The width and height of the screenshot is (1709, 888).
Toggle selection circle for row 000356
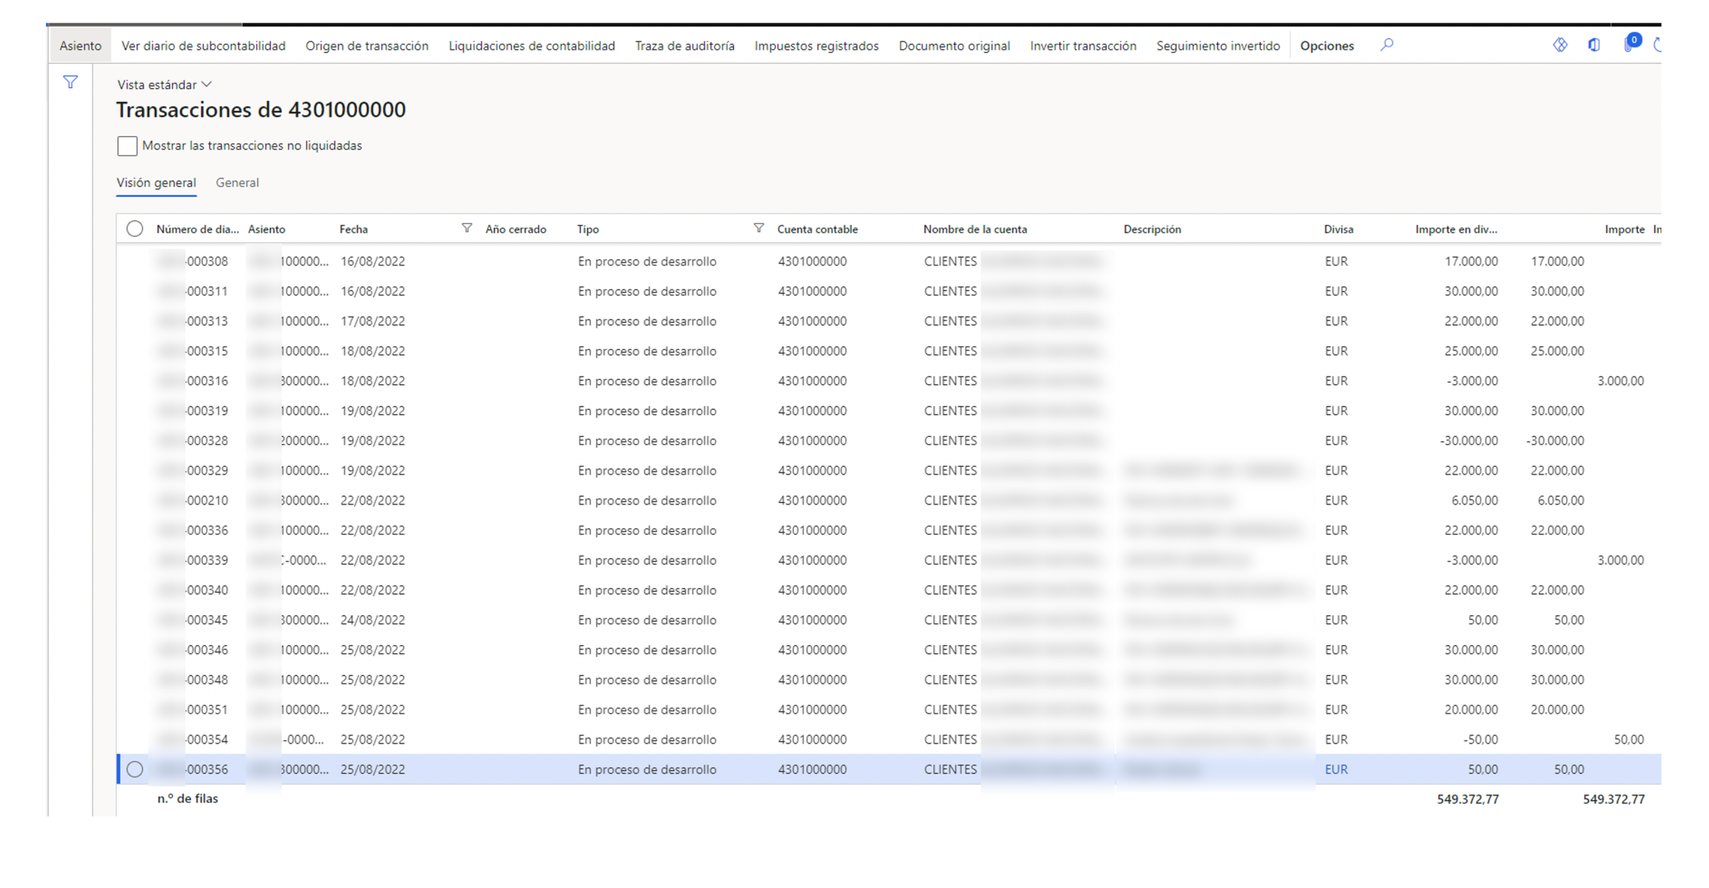click(x=134, y=769)
